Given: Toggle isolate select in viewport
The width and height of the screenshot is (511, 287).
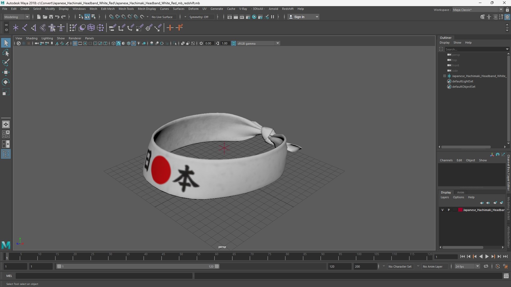Looking at the screenshot, I should coord(175,43).
